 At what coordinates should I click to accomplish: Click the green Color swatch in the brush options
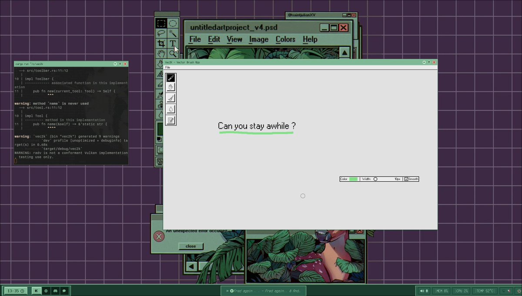354,179
